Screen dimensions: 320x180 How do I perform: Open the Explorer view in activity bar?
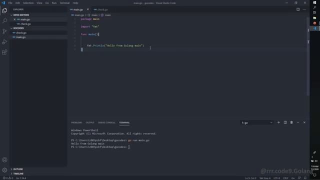click(x=4, y=10)
